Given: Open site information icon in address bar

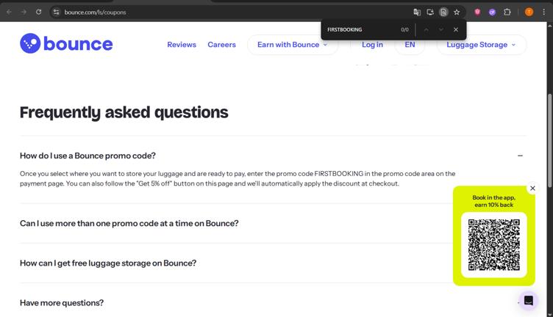Looking at the screenshot, I should [56, 12].
